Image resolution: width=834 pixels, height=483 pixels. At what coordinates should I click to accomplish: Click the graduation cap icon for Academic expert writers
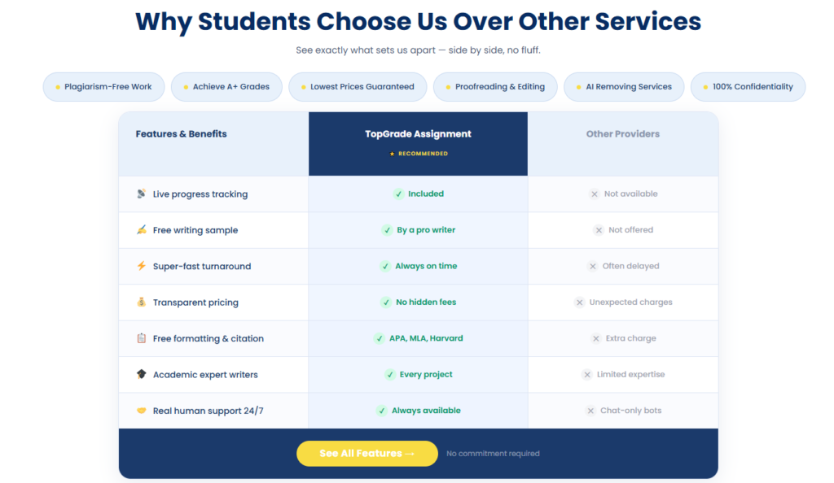click(x=141, y=374)
